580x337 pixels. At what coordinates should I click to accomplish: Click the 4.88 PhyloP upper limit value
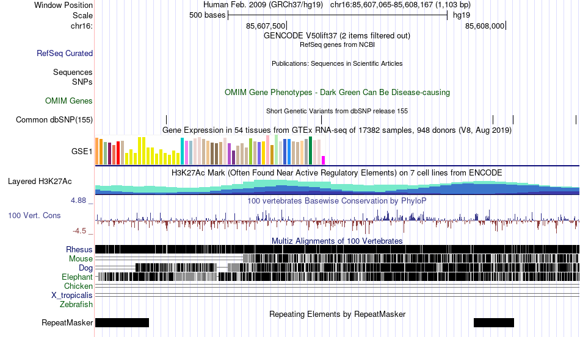coord(78,200)
